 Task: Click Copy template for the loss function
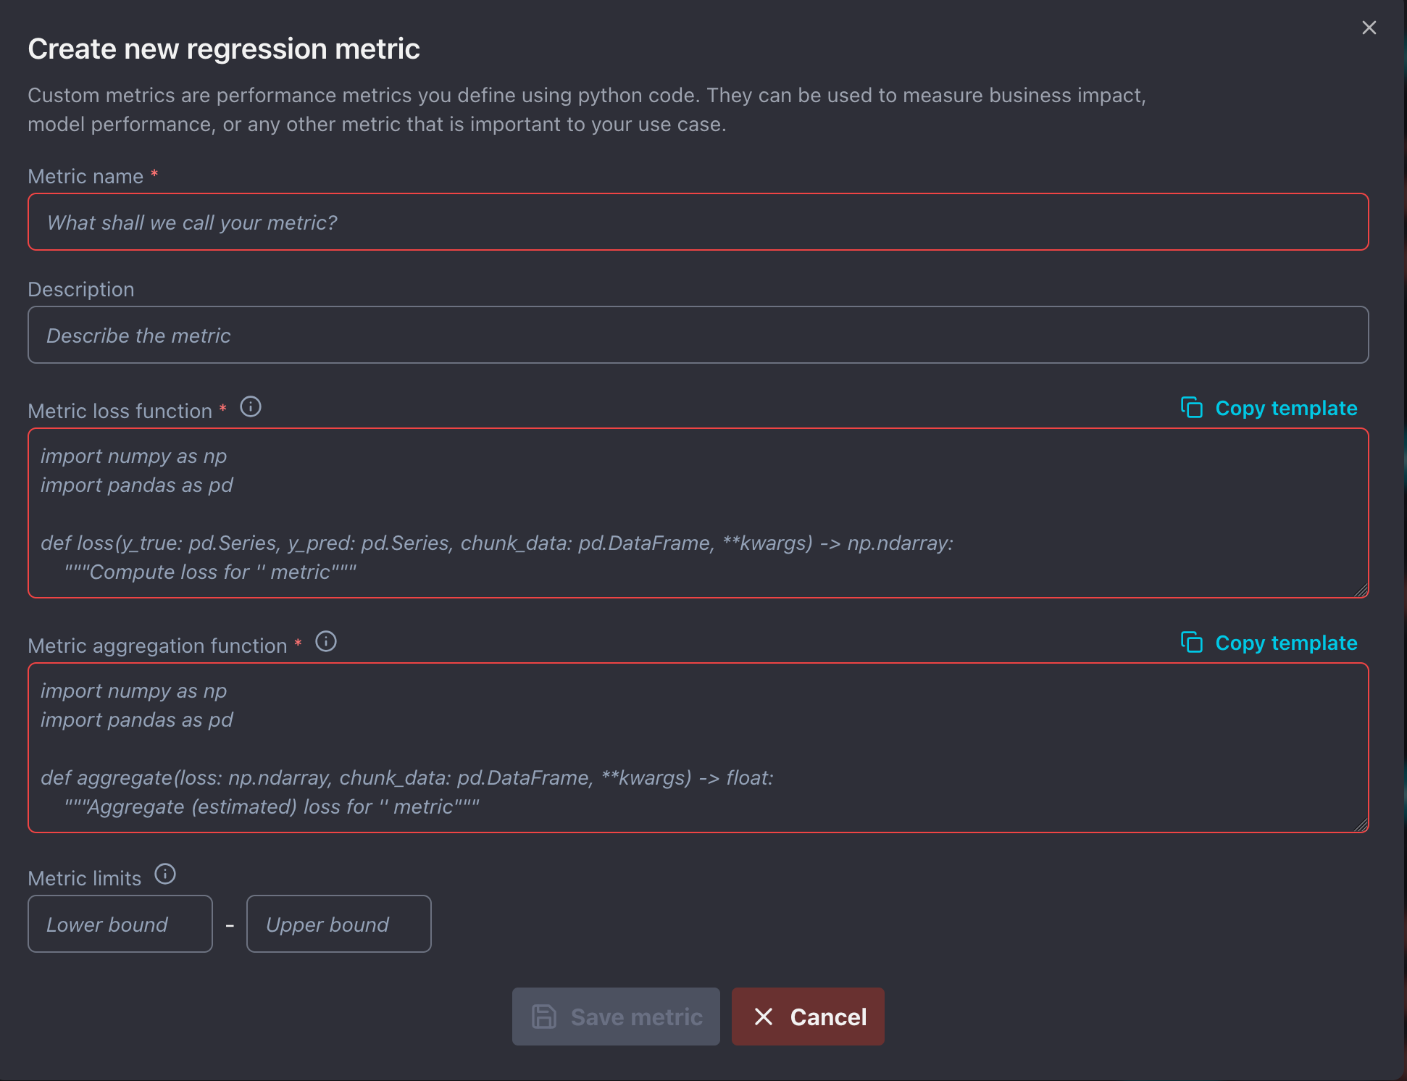(1286, 408)
